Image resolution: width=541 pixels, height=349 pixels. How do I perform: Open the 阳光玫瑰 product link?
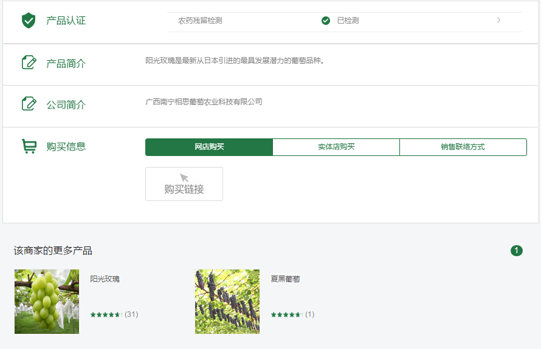click(x=105, y=279)
